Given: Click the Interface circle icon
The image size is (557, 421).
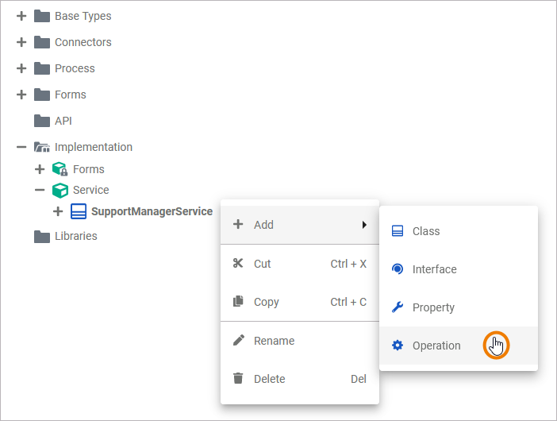Looking at the screenshot, I should 398,269.
